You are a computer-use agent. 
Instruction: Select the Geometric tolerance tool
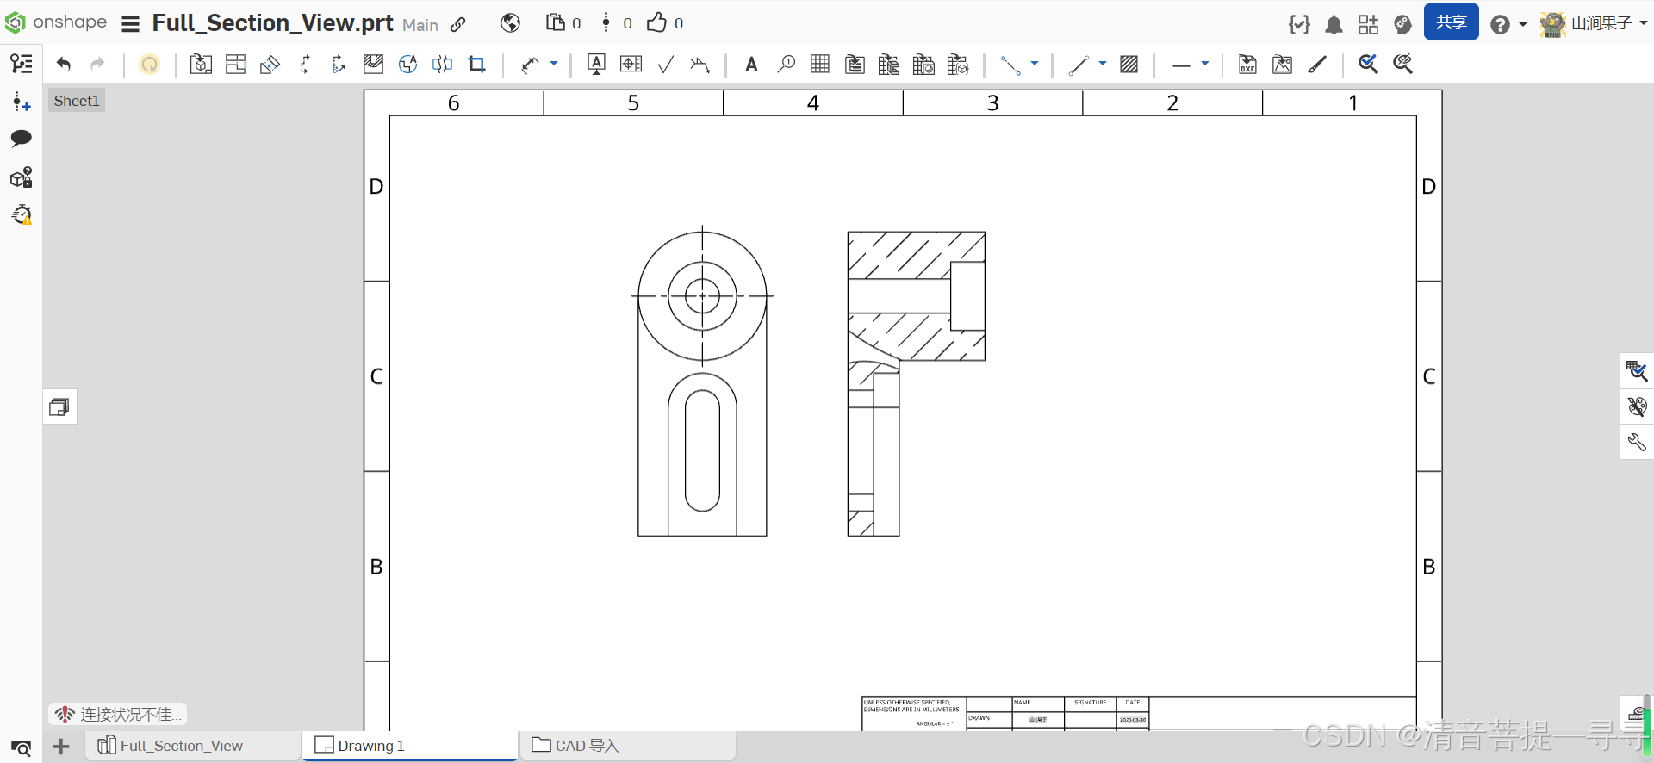coord(631,64)
